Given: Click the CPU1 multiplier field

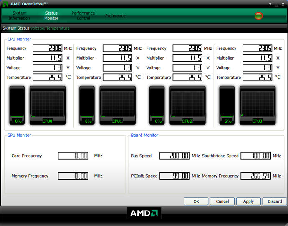Looking at the screenshot, I should pos(118,58).
